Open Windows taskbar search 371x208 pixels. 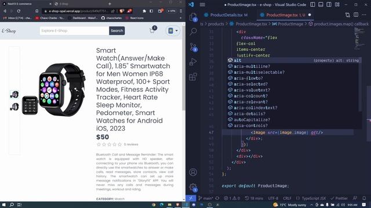(12, 205)
